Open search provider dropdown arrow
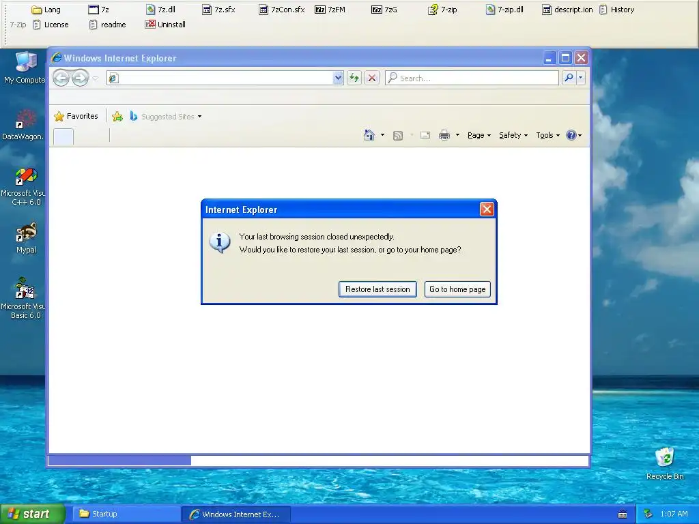Screen dimensions: 699x524 (580, 78)
